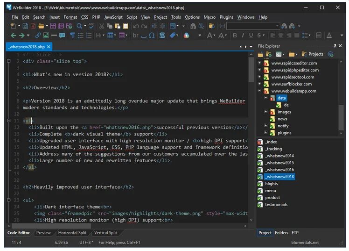Collapse the code fold at line 11
This screenshot has height=251, width=349.
point(9,121)
